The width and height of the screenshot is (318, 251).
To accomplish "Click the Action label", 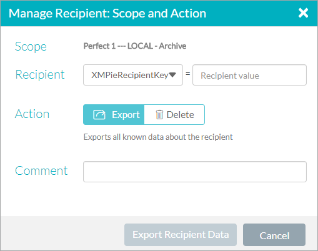I will [x=32, y=114].
